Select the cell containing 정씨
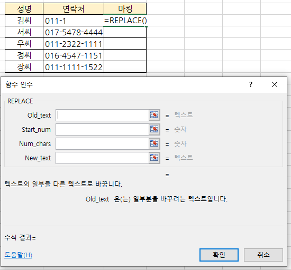291x270 pixels. point(24,55)
